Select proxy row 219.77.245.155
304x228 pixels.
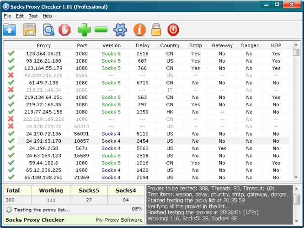(147, 112)
